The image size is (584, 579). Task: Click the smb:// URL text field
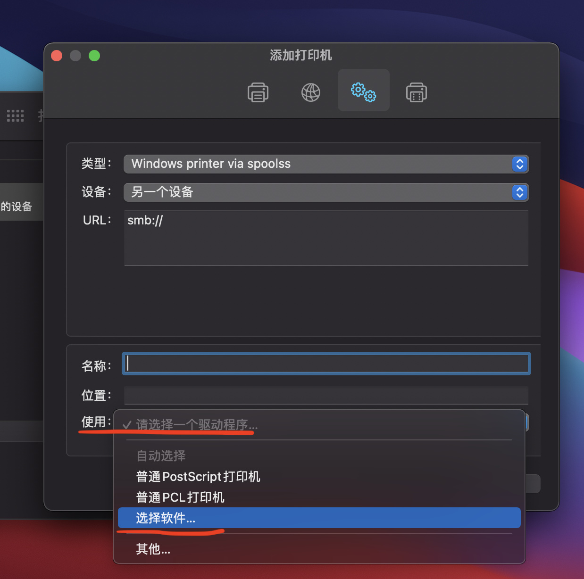326,238
